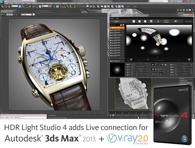
Task: Click the Bind to Space Warp tool
Action: click(x=9, y=6)
